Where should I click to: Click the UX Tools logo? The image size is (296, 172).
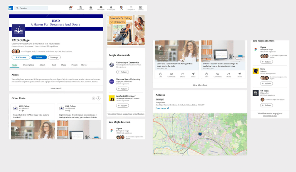[x=256, y=93]
